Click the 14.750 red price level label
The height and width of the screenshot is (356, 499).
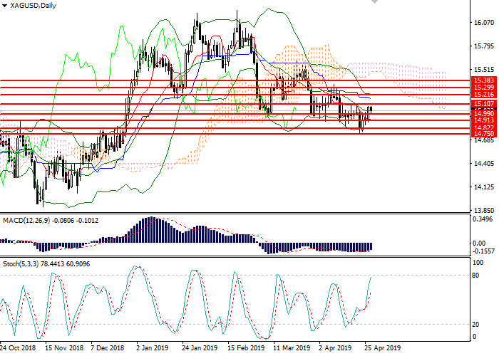[483, 134]
